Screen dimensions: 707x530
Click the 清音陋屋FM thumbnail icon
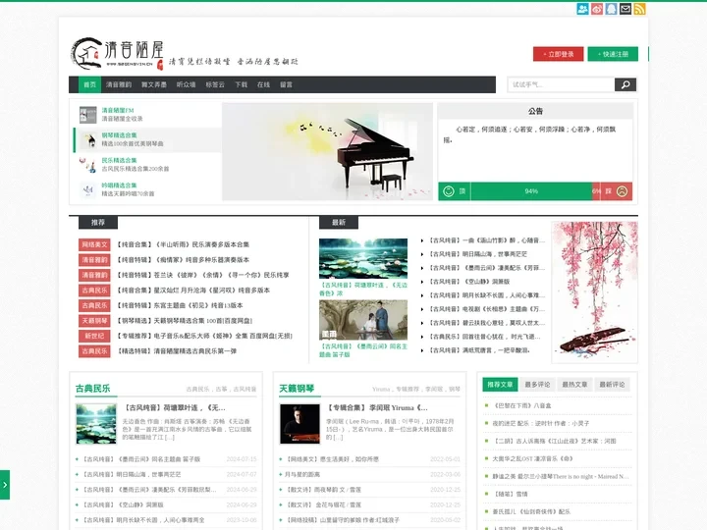click(88, 115)
